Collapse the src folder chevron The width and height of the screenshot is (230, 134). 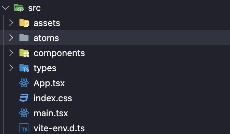5,8
